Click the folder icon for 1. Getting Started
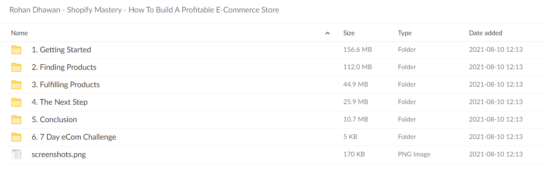Image resolution: width=548 pixels, height=177 pixels. coord(16,50)
